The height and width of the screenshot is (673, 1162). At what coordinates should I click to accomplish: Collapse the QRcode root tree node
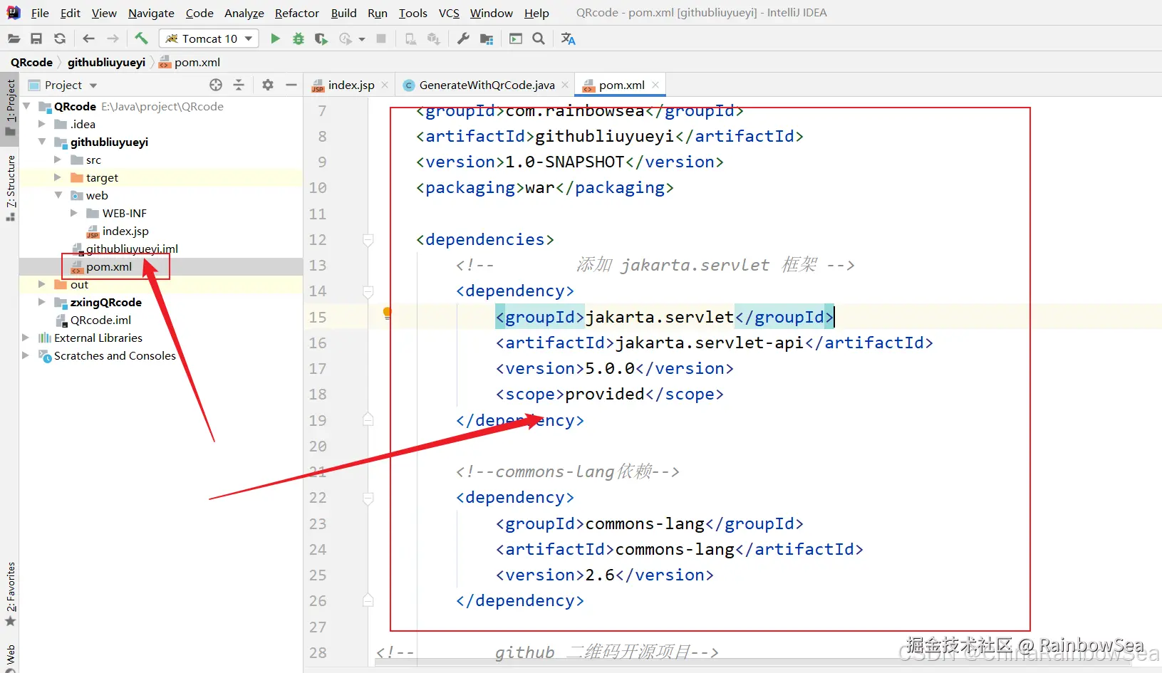[26, 106]
